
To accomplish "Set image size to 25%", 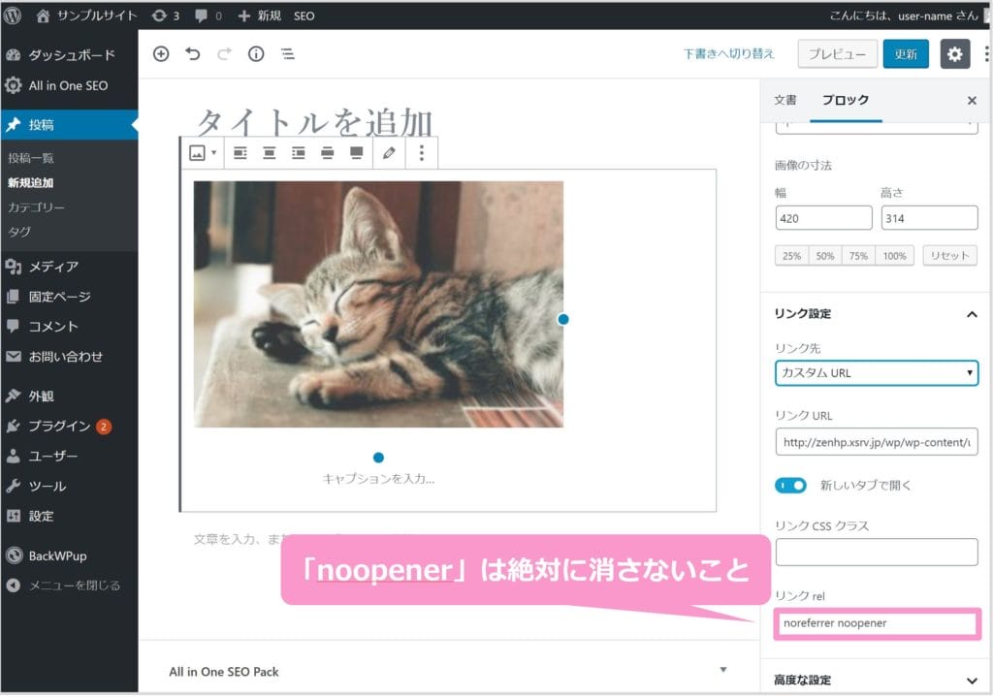I will click(x=791, y=256).
